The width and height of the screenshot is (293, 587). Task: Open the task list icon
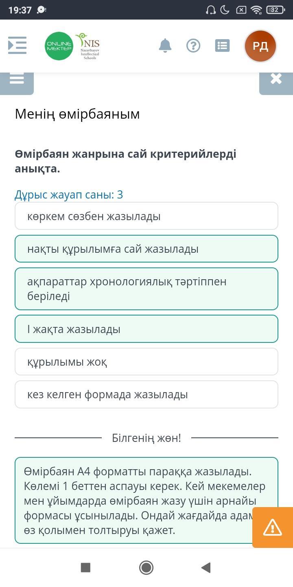(222, 46)
